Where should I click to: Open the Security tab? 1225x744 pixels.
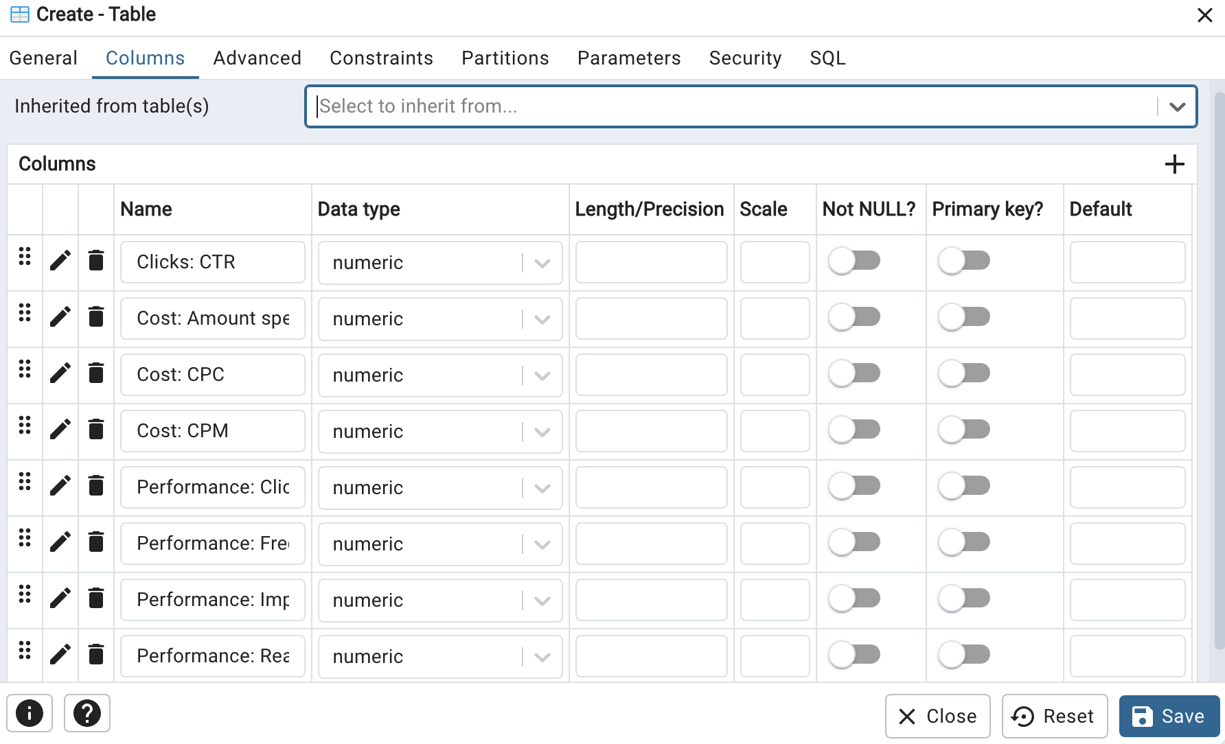pos(745,58)
